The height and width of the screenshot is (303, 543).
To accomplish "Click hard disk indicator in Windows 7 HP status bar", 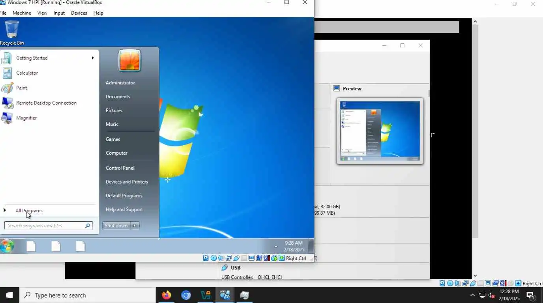I will 206,258.
